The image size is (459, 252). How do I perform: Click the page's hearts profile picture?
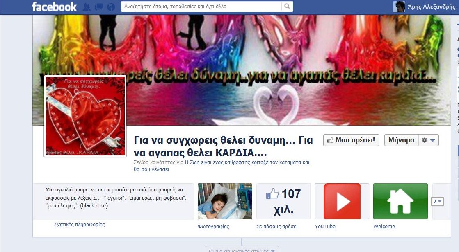click(x=85, y=116)
